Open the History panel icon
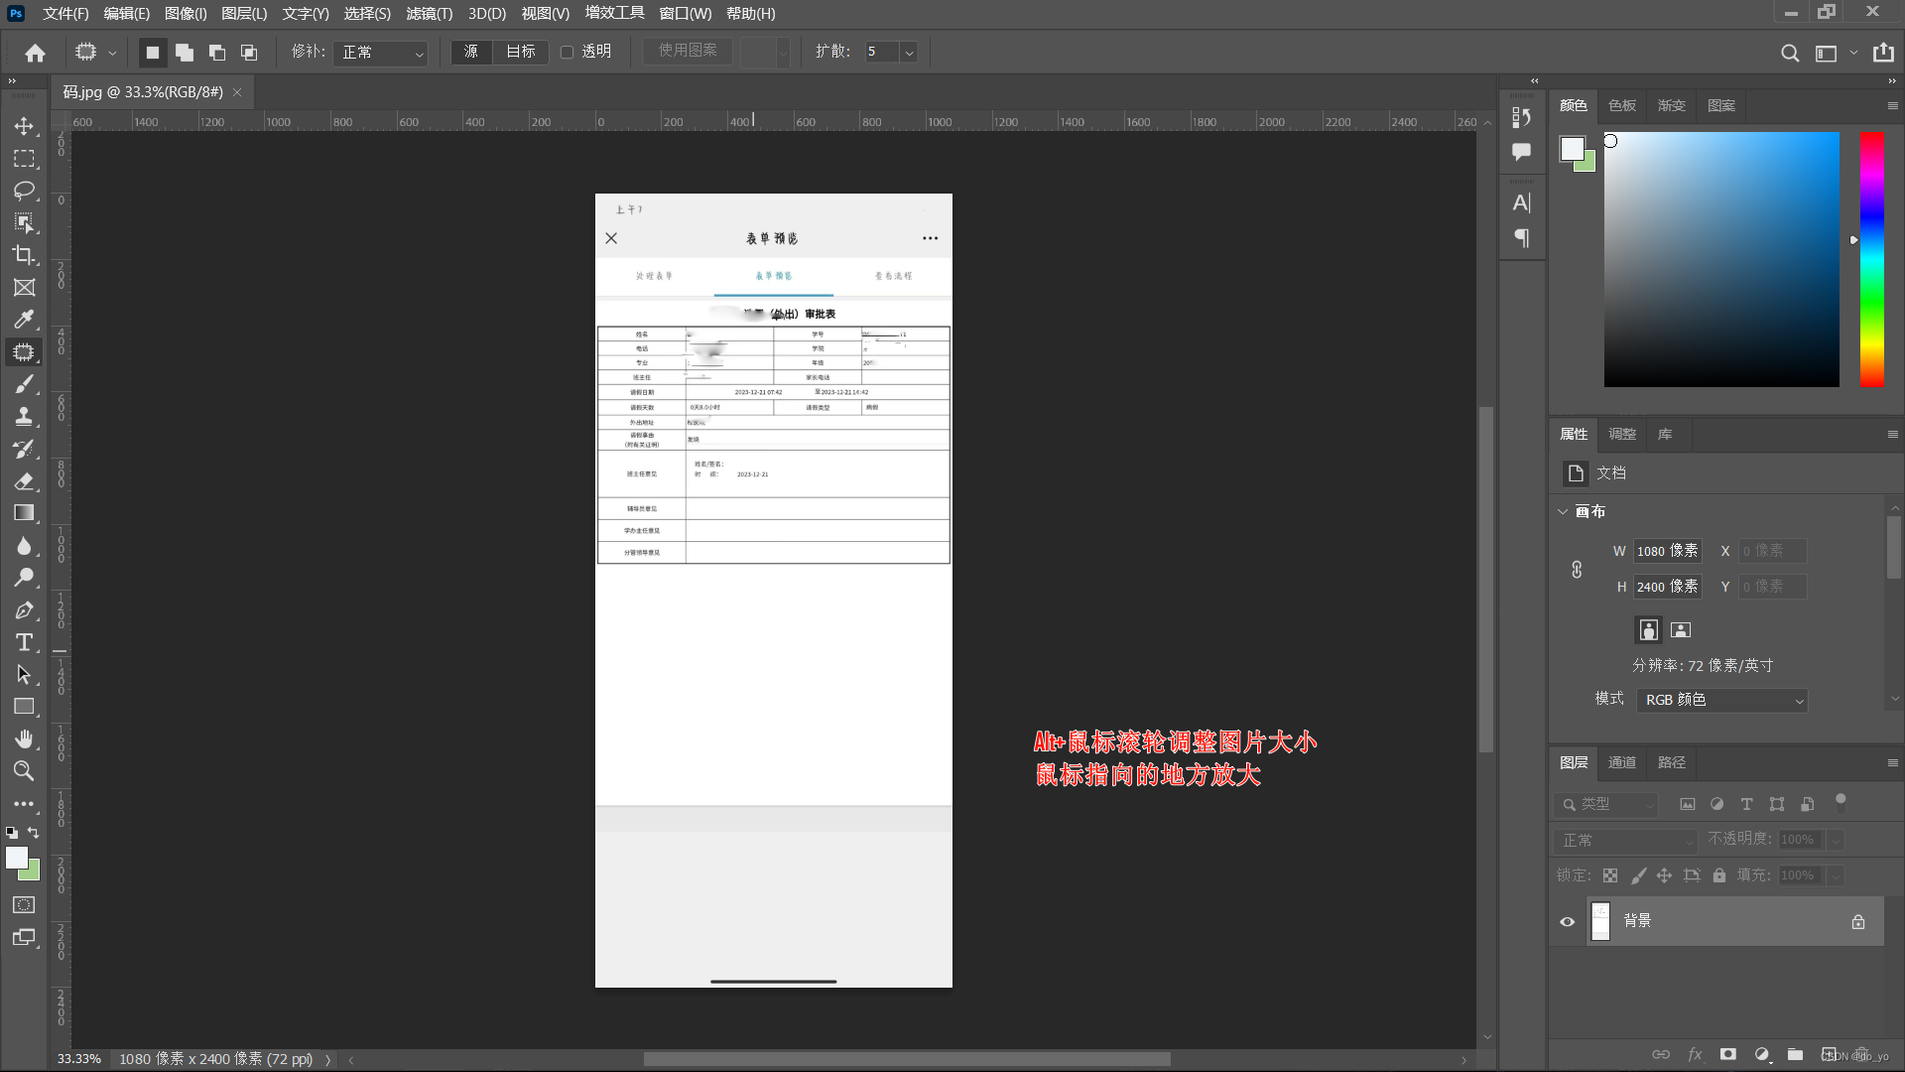Viewport: 1905px width, 1072px height. click(1521, 117)
